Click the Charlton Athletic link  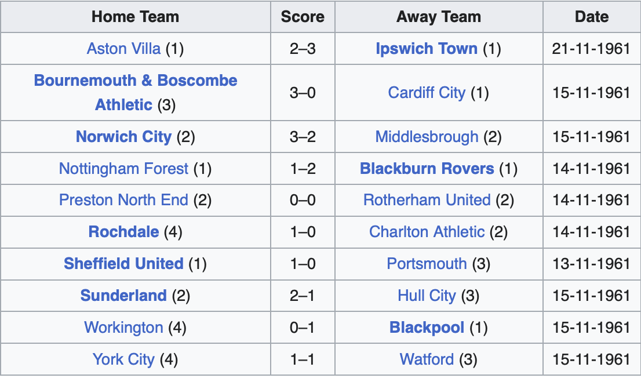point(427,232)
